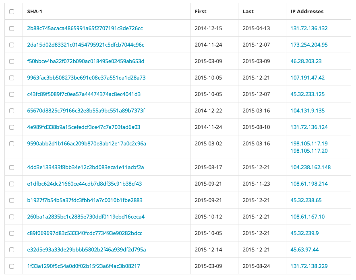Click the First column header
356x280 pixels.
tap(201, 12)
